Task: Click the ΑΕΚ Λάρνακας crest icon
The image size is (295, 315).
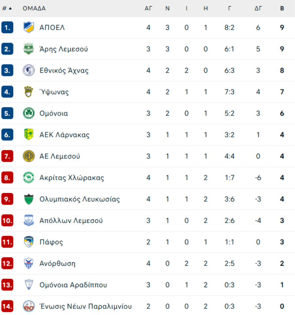Action: [x=29, y=135]
